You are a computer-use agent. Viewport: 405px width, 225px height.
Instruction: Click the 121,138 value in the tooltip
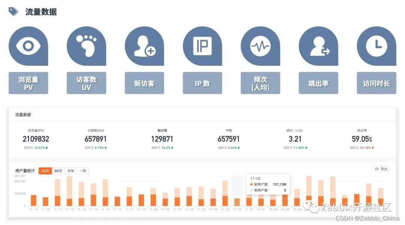click(x=279, y=184)
